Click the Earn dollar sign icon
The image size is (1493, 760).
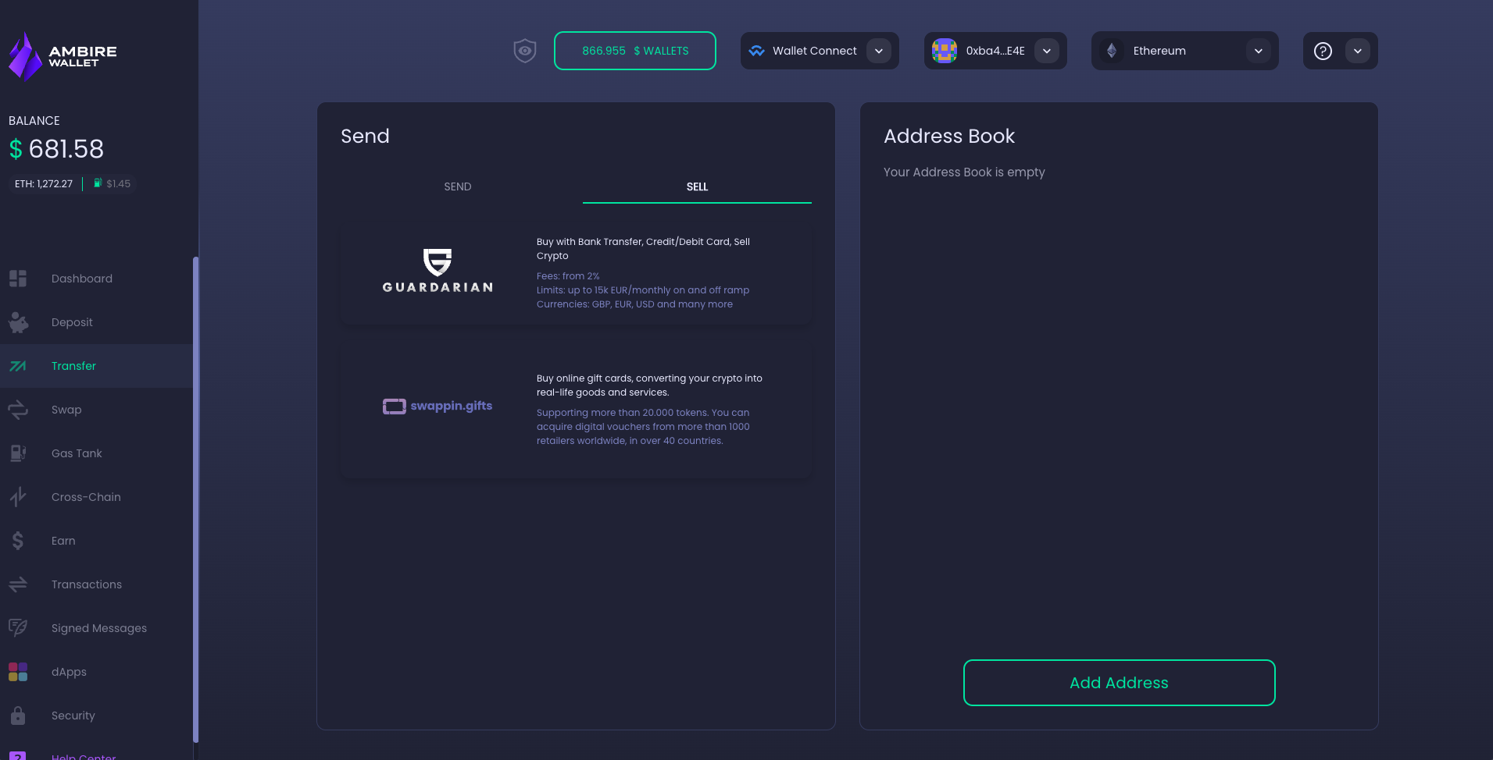coord(18,541)
